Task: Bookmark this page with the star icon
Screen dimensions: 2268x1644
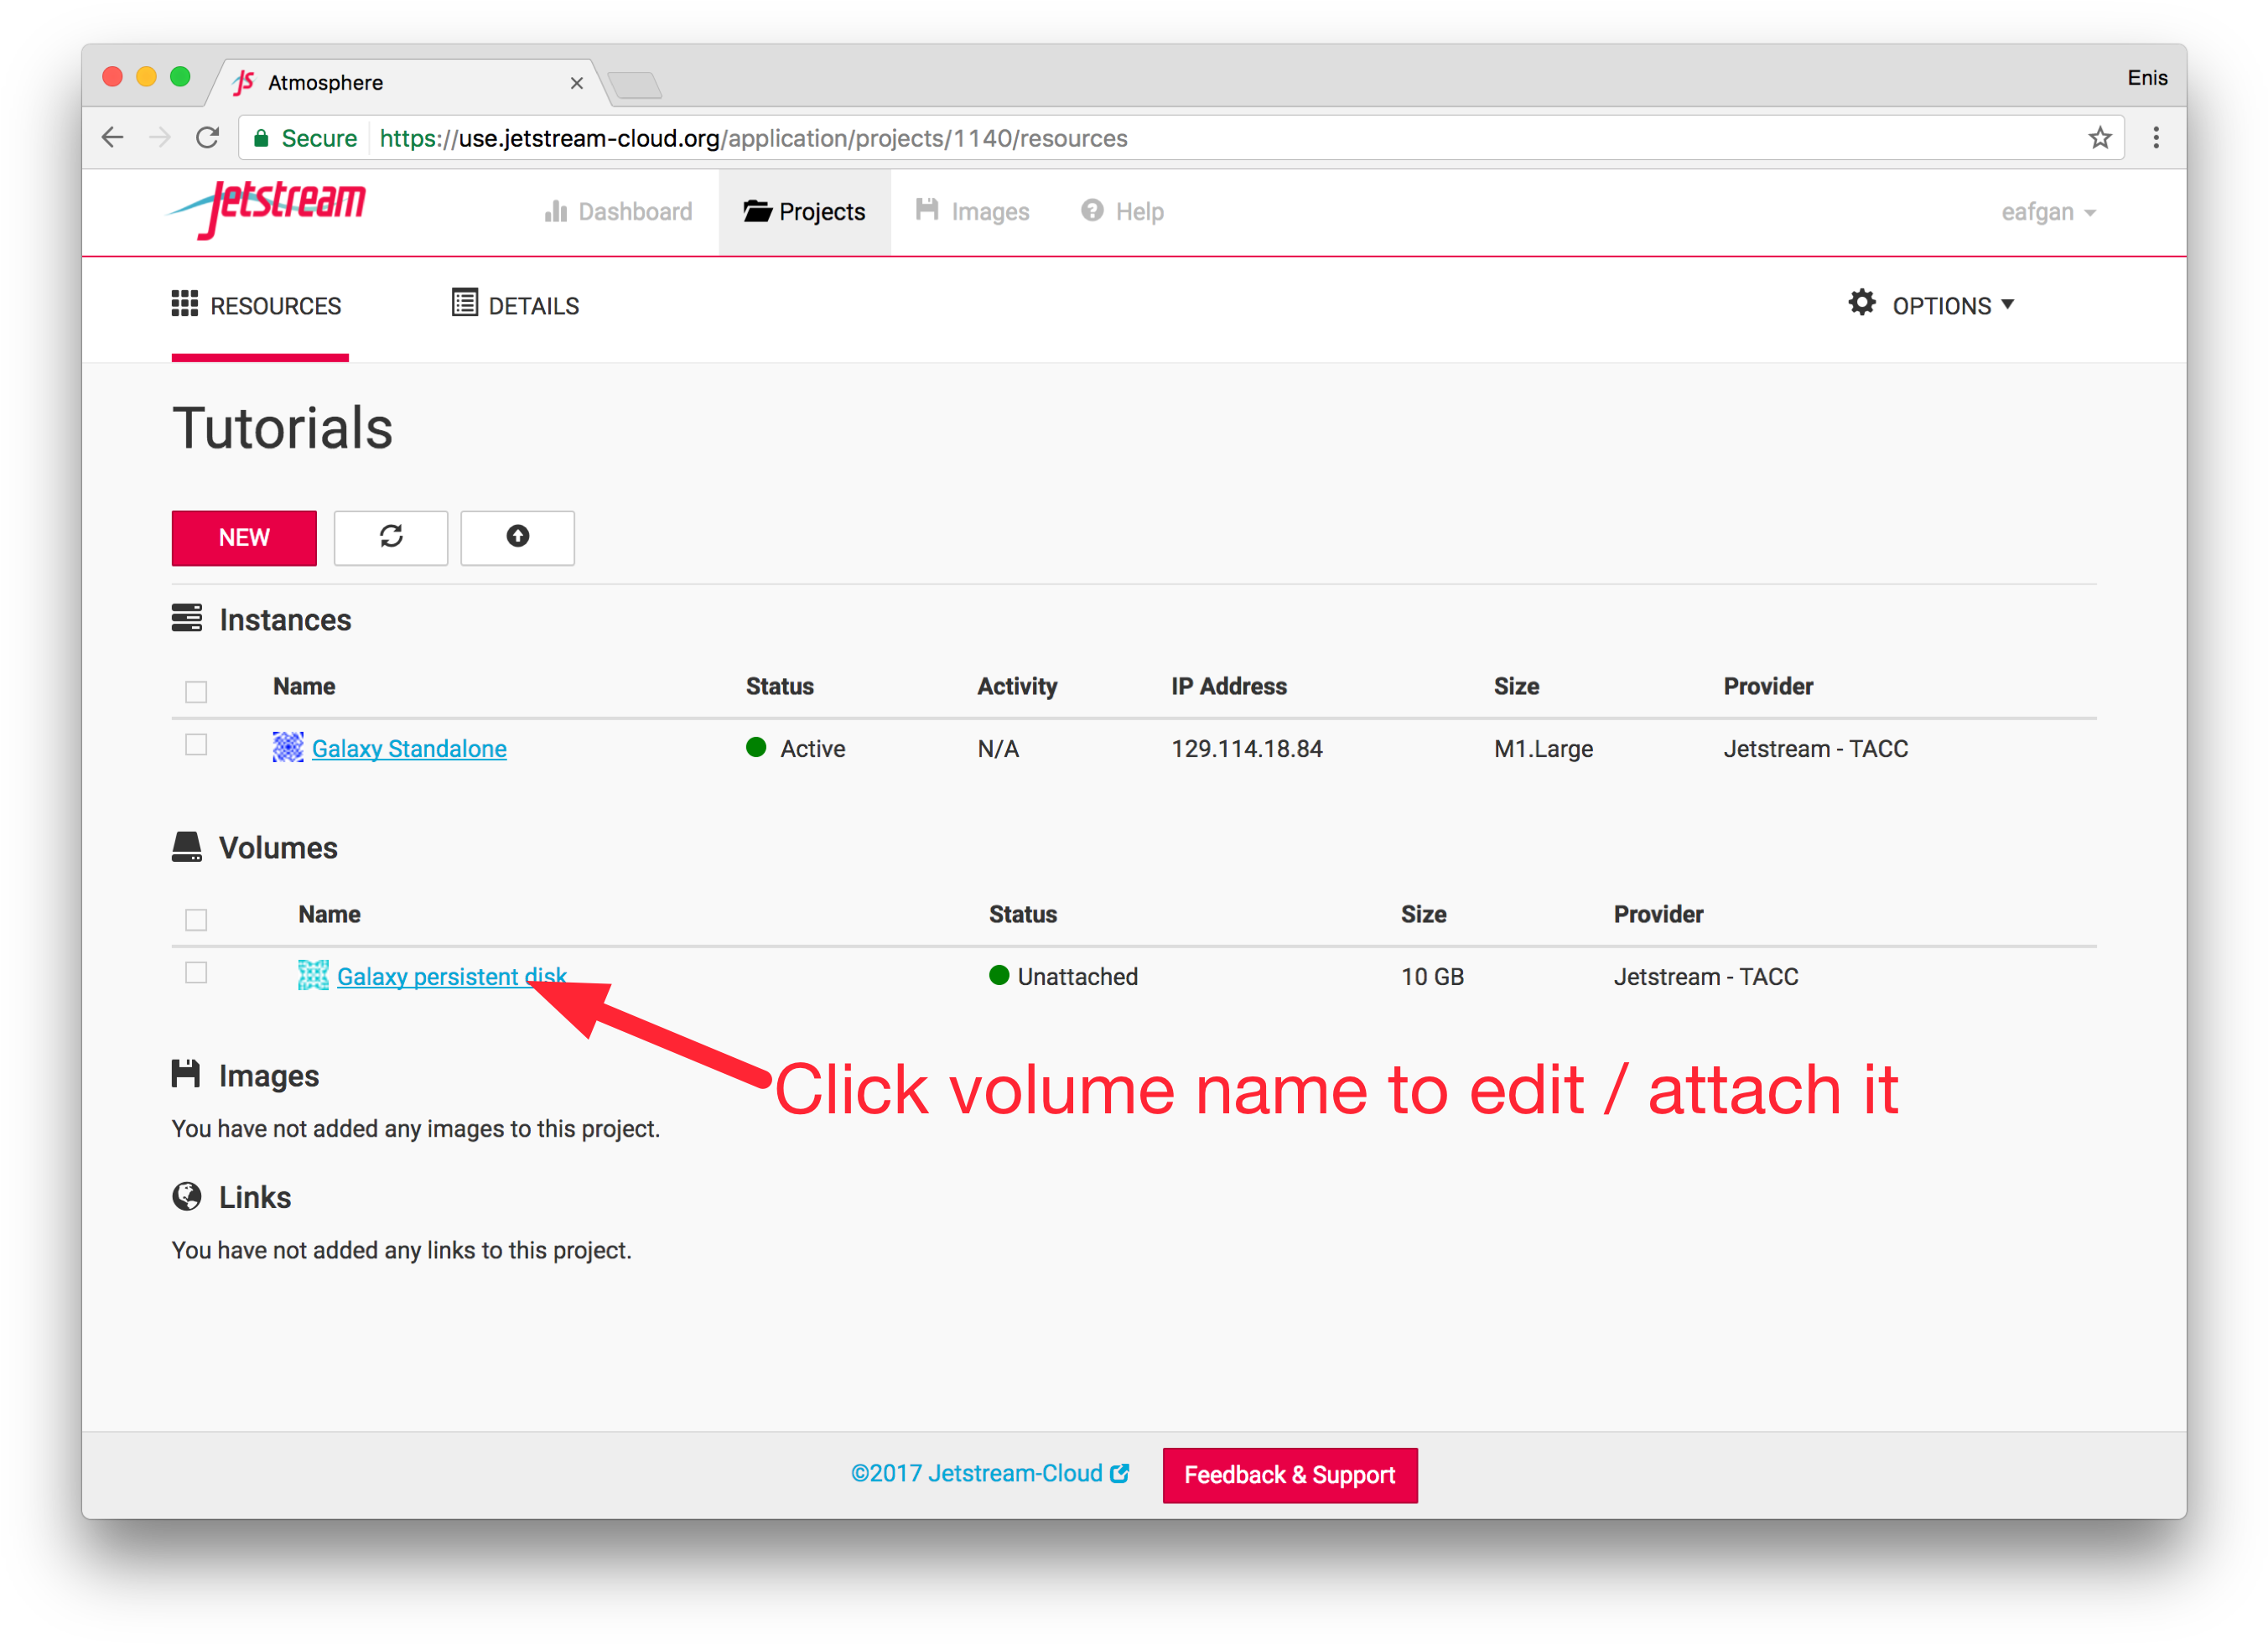Action: (x=2099, y=138)
